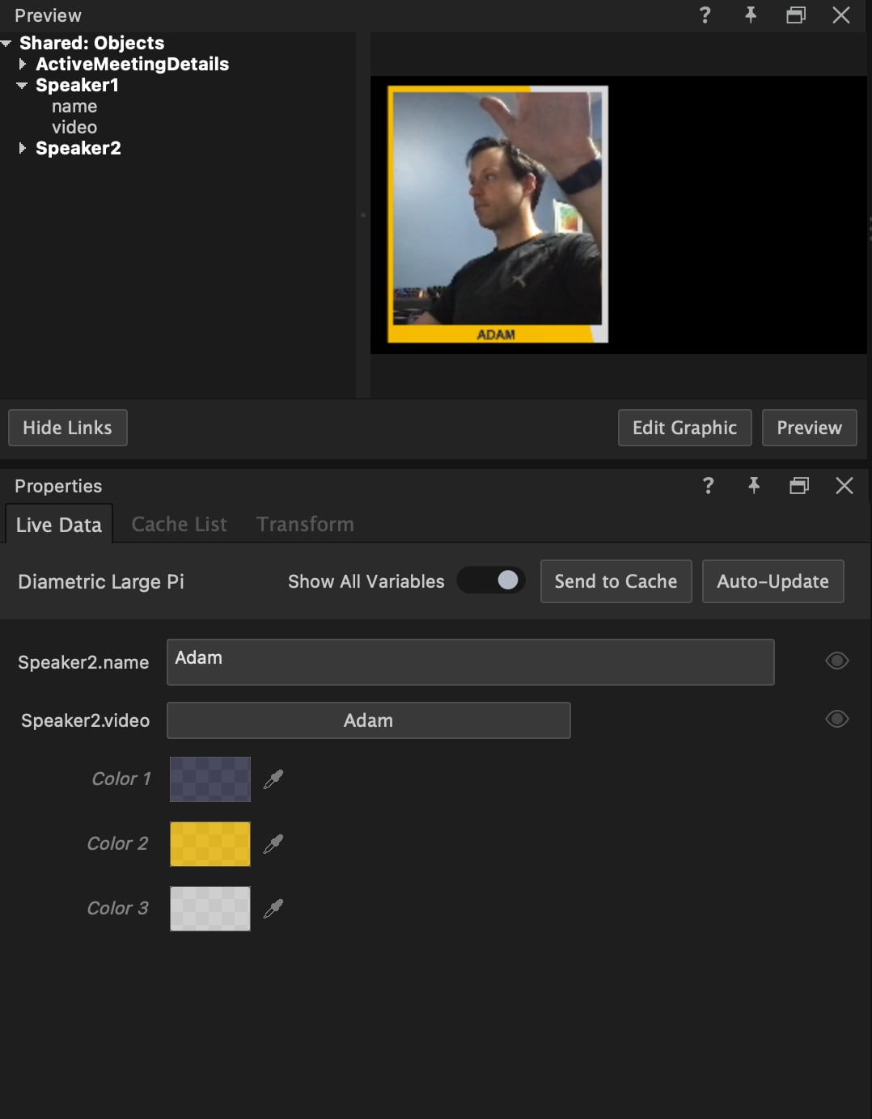The height and width of the screenshot is (1119, 872).
Task: Select the ActiveMeetingDetails tree row
Action: 132,64
